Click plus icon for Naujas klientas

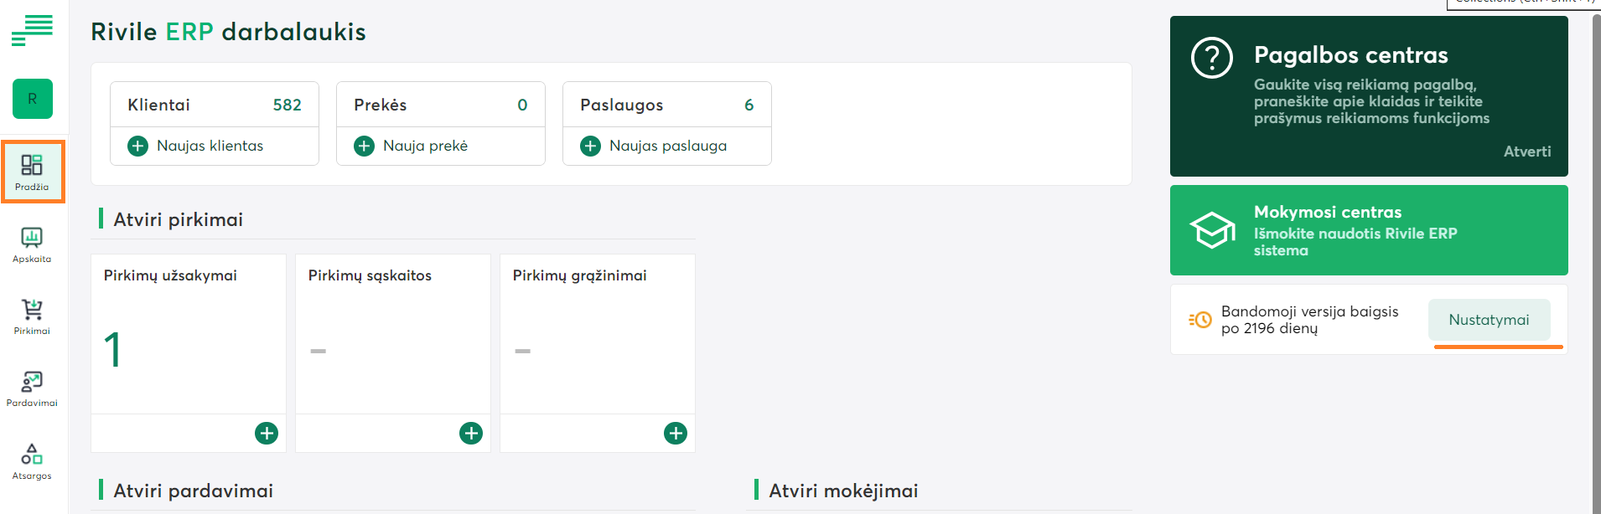(137, 146)
